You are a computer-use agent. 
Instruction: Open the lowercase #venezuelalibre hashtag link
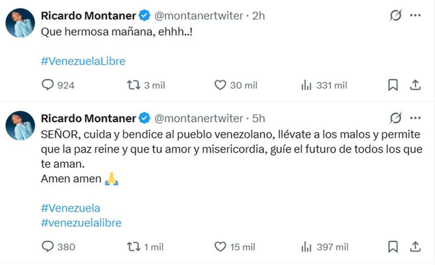81,222
